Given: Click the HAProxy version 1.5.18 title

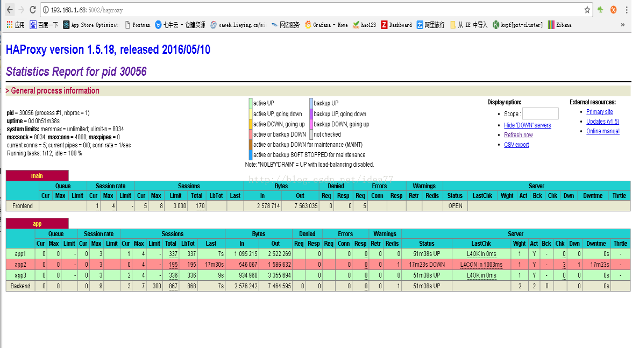Looking at the screenshot, I should click(108, 49).
